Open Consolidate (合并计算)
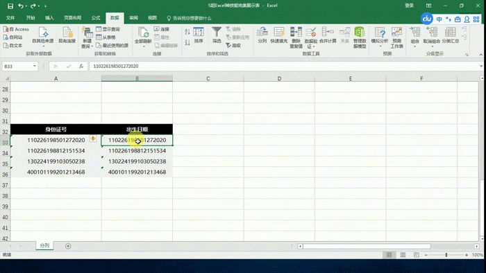The height and width of the screenshot is (273, 486). (x=328, y=35)
